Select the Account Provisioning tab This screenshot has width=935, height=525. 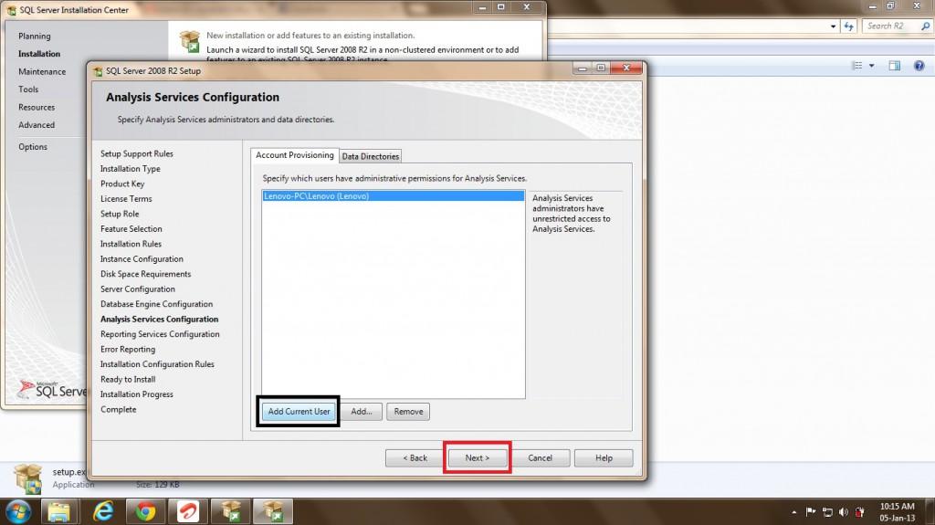point(295,155)
